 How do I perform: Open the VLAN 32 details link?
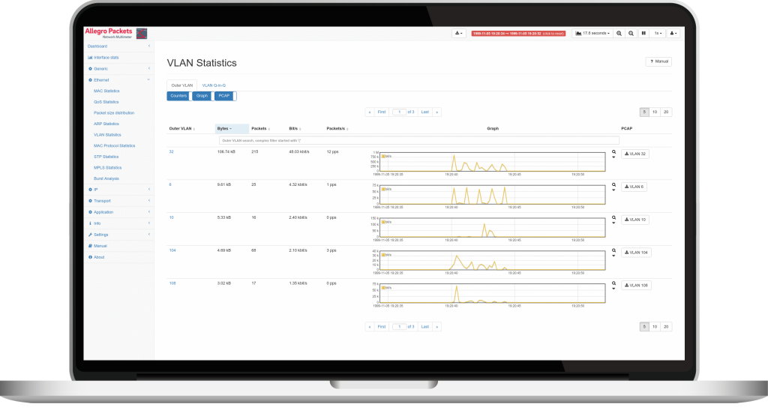[171, 152]
